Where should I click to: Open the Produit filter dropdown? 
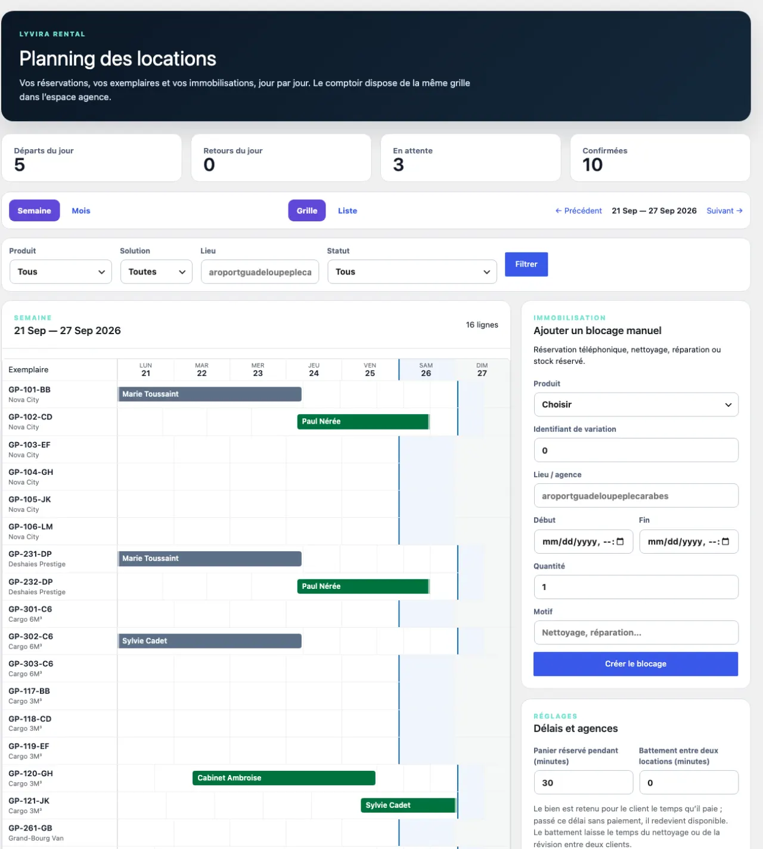tap(61, 272)
